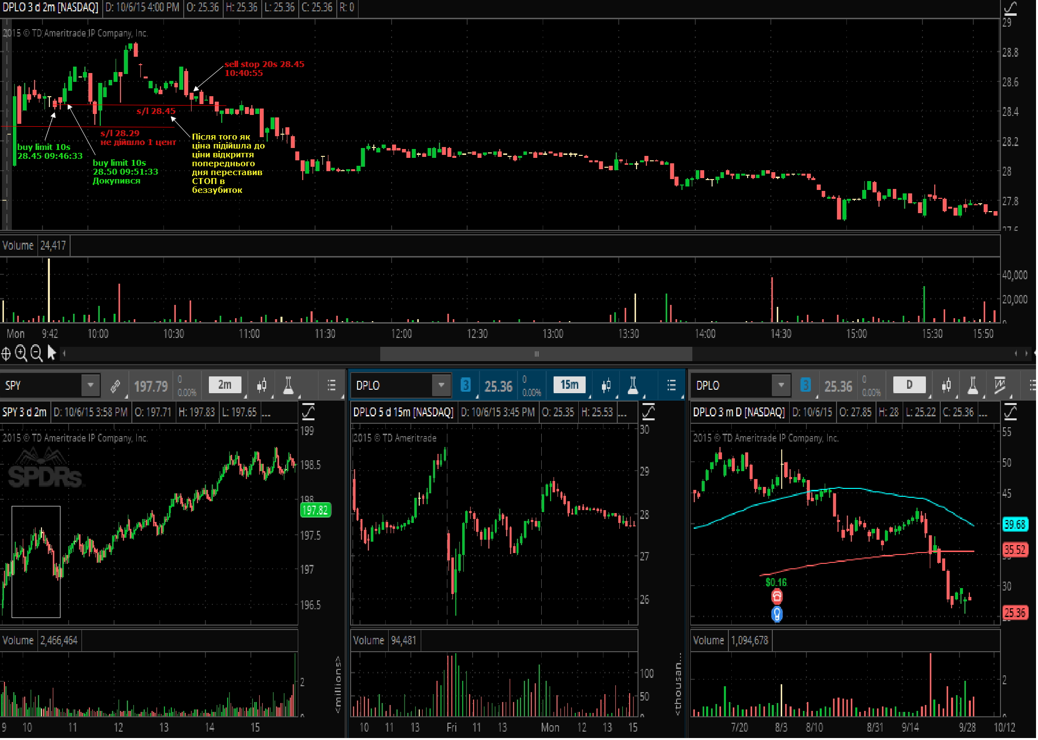
Task: Zoom in on the main DPLO chart
Action: point(21,353)
